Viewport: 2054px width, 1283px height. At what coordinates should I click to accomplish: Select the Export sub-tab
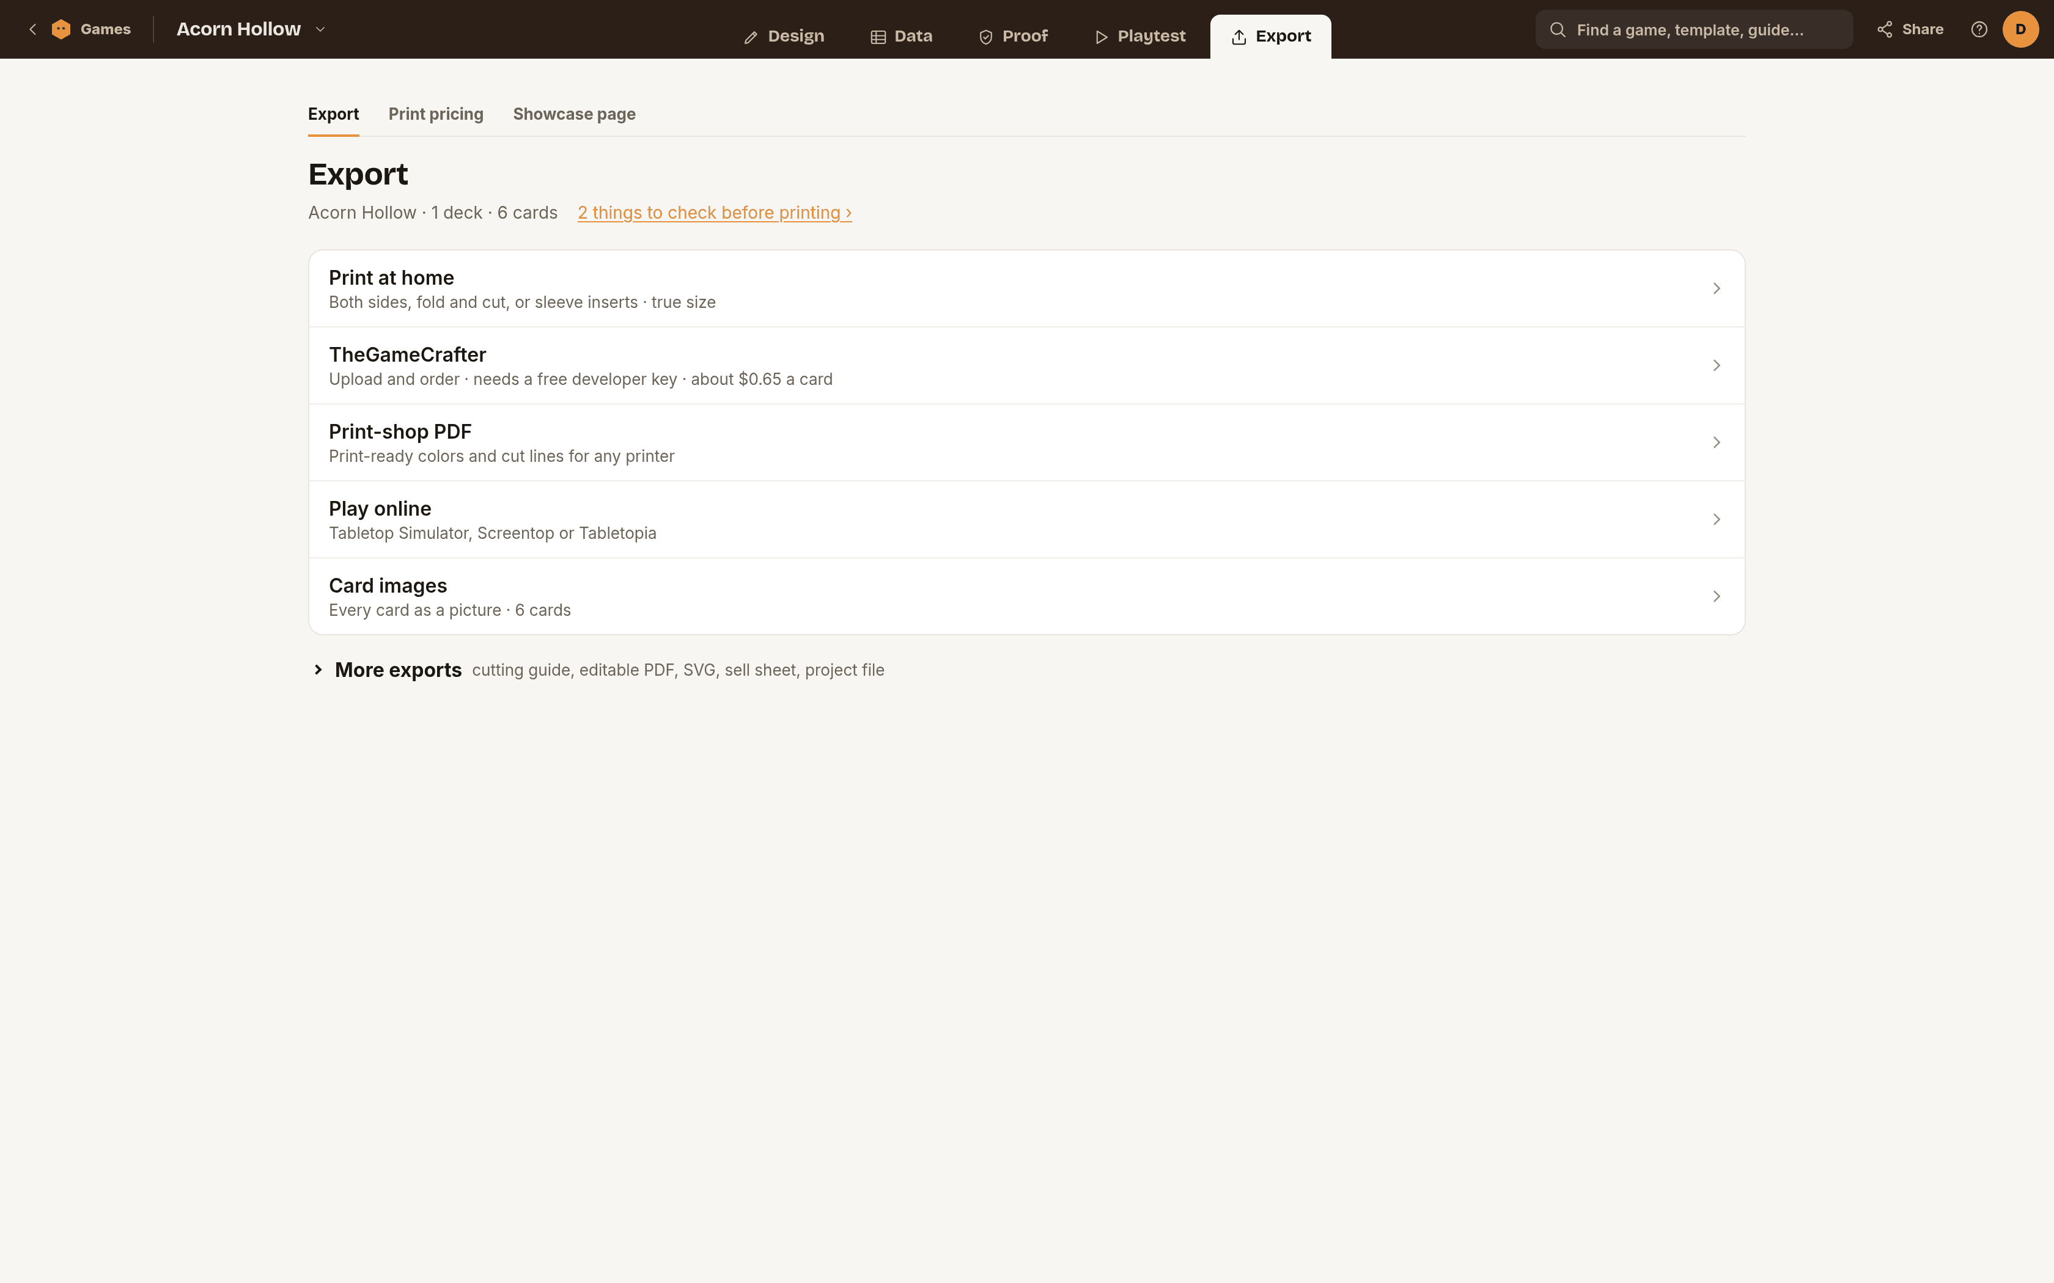tap(334, 115)
